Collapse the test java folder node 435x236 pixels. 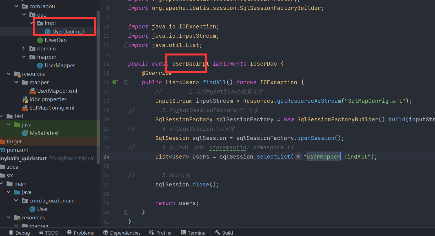coord(8,124)
